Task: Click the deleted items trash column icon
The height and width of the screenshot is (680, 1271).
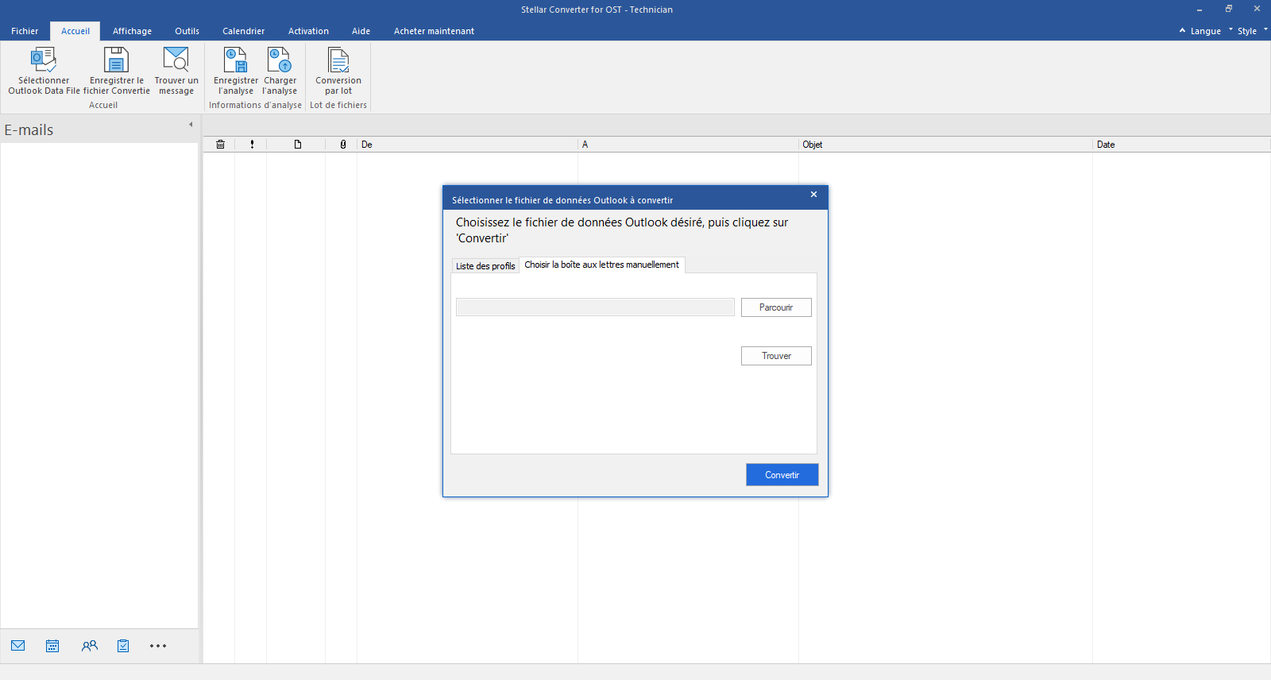Action: (220, 145)
